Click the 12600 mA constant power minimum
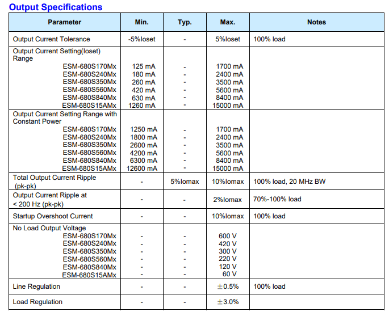The height and width of the screenshot is (316, 389). (142, 168)
